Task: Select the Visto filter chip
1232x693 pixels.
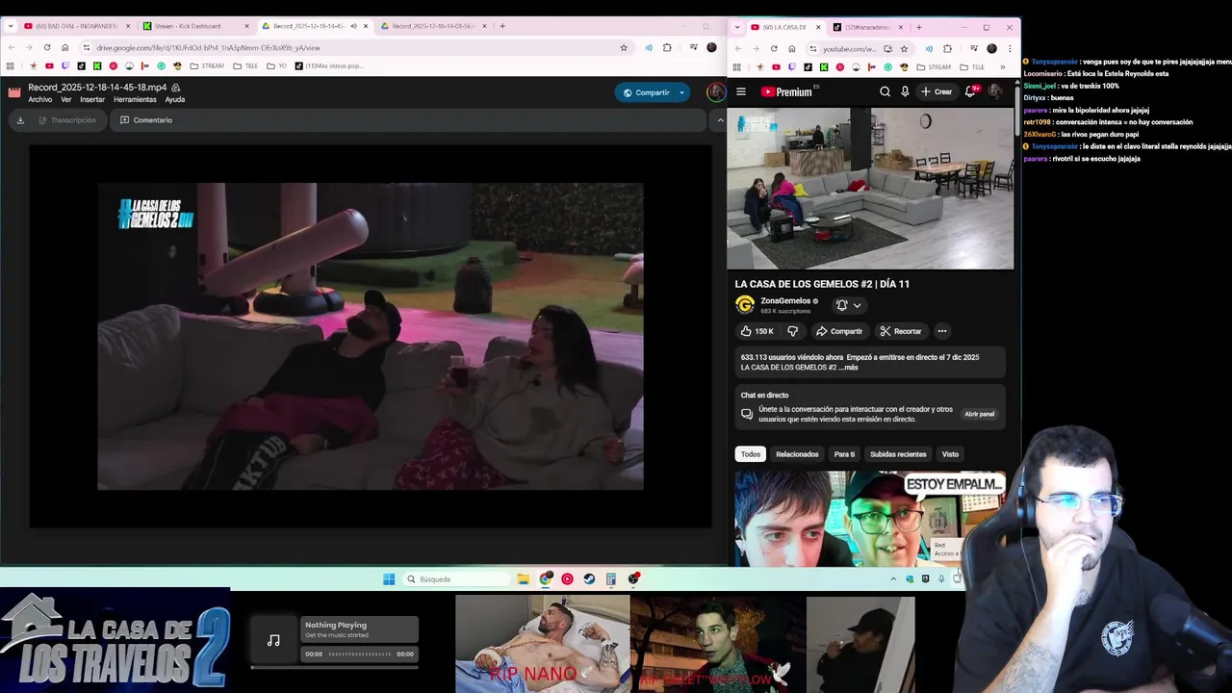Action: point(950,454)
